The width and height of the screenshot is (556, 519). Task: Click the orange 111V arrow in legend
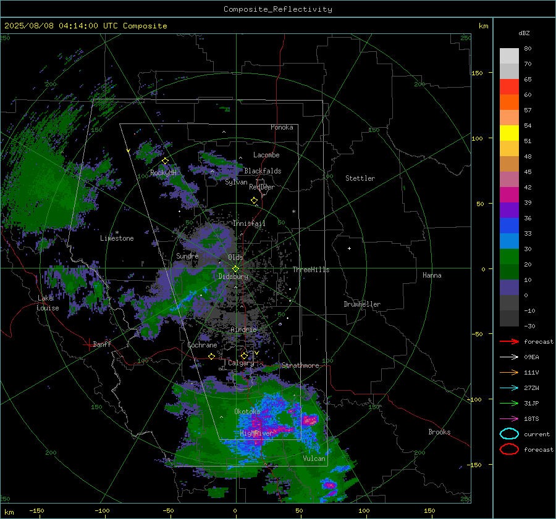[509, 372]
